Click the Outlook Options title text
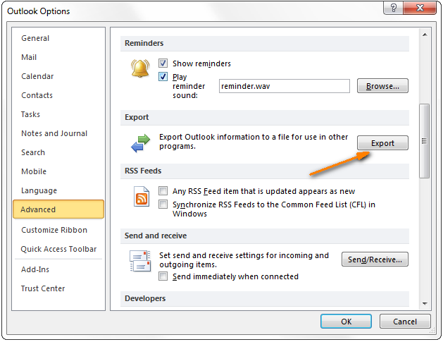This screenshot has width=443, height=342. (x=39, y=11)
